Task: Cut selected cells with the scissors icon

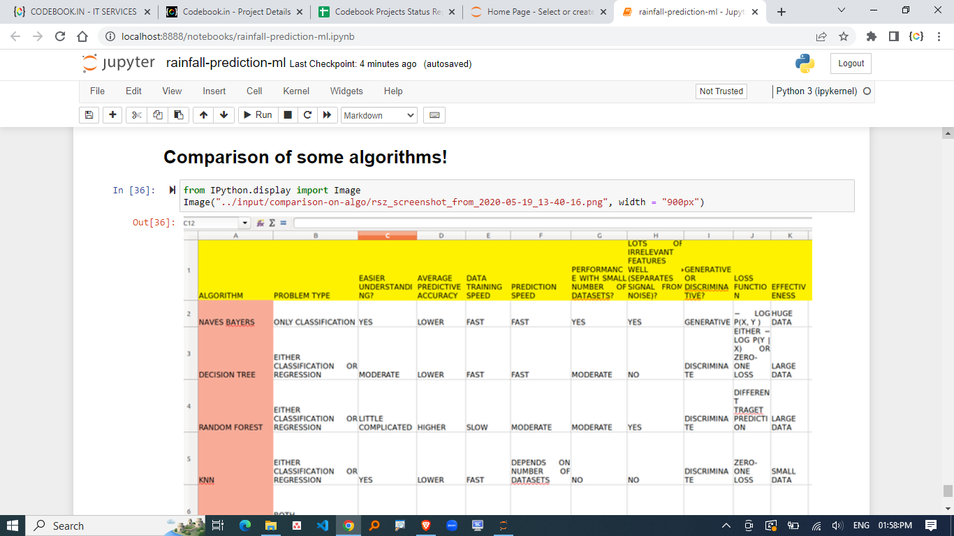Action: 136,115
